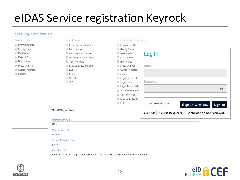Click the Politecnica university logo
This screenshot has height=180, width=240.
coord(21,170)
